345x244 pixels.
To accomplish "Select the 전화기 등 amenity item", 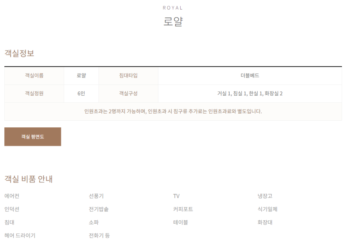I will [x=99, y=236].
